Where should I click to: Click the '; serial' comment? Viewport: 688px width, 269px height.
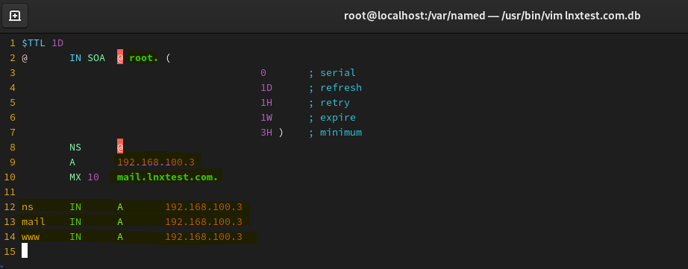[x=332, y=73]
